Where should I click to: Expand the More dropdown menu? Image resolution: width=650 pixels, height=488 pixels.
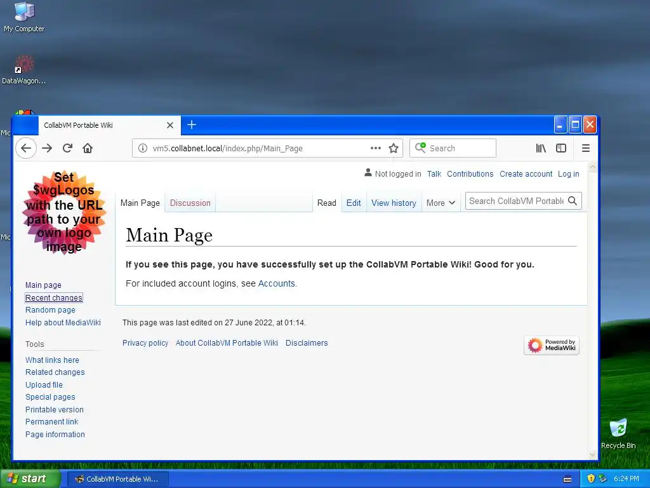click(x=441, y=203)
